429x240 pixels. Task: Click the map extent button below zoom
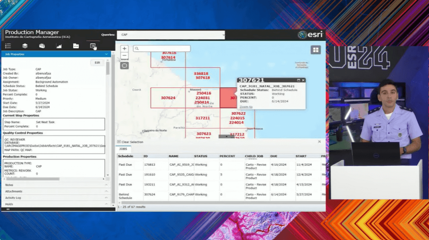[x=124, y=66]
